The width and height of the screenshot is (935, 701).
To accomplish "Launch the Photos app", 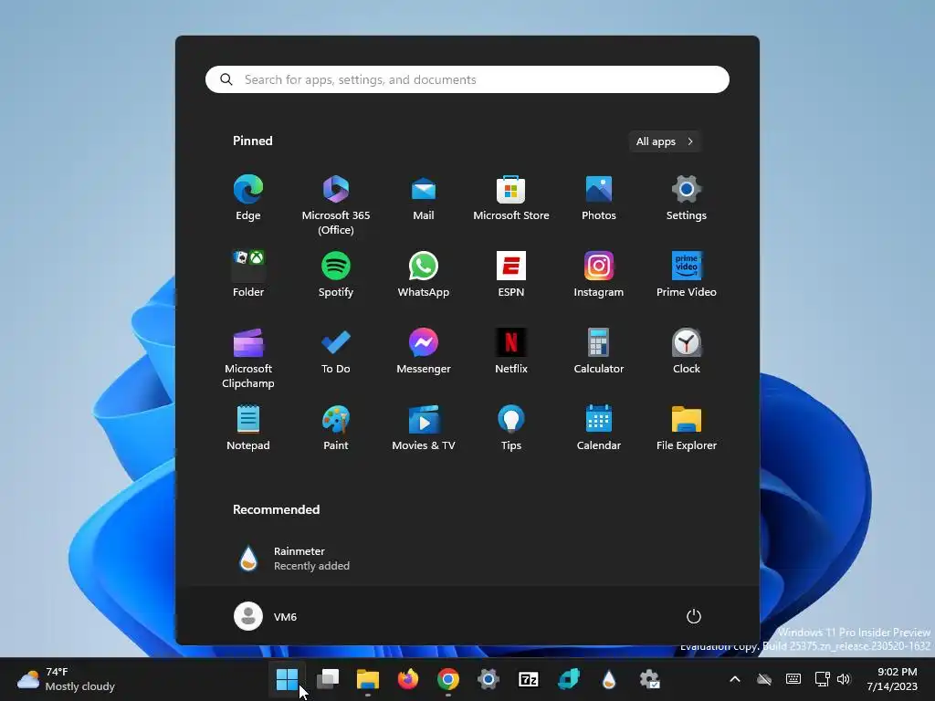I will tap(599, 198).
